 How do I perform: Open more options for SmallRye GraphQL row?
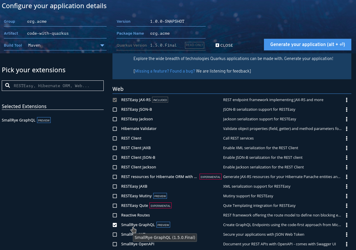click(346, 225)
